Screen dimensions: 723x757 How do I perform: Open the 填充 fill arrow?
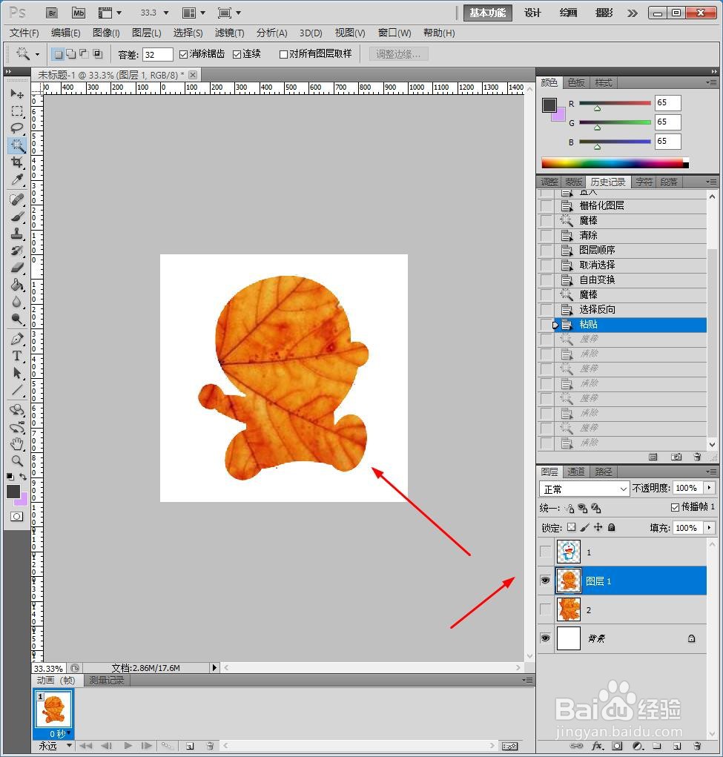pos(709,528)
